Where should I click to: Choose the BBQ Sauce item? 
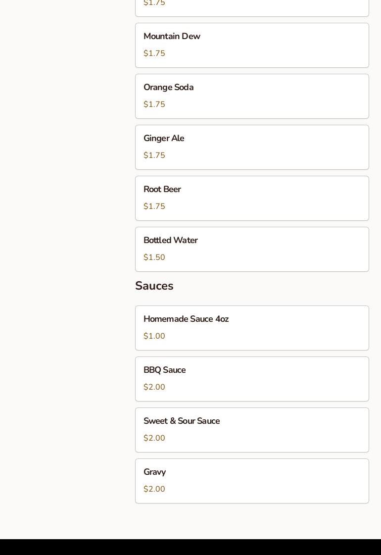(x=251, y=379)
